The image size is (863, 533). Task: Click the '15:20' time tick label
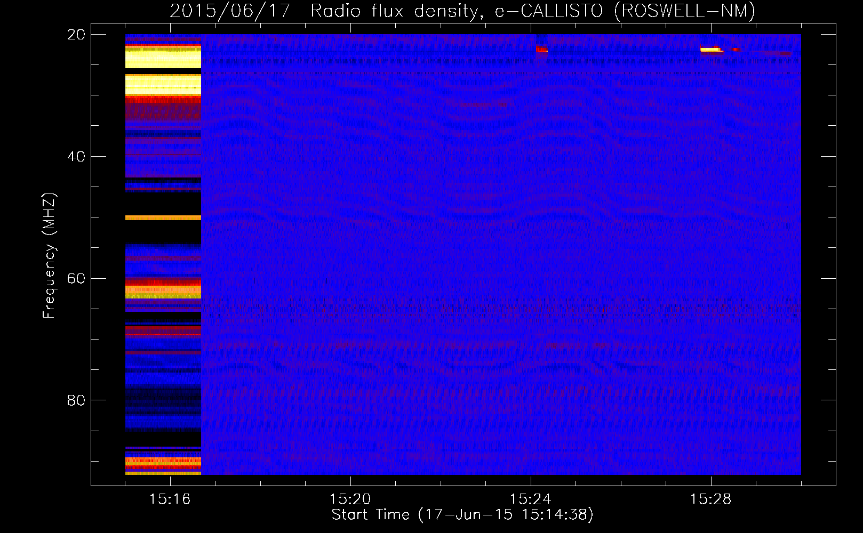tap(350, 499)
